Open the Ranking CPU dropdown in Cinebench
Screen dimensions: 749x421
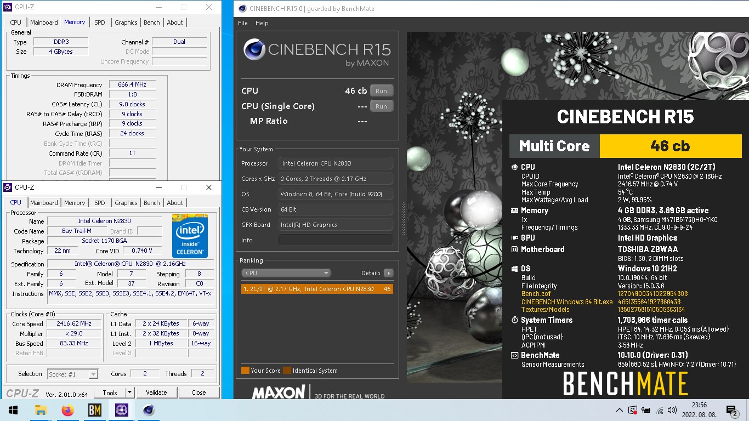coord(286,273)
